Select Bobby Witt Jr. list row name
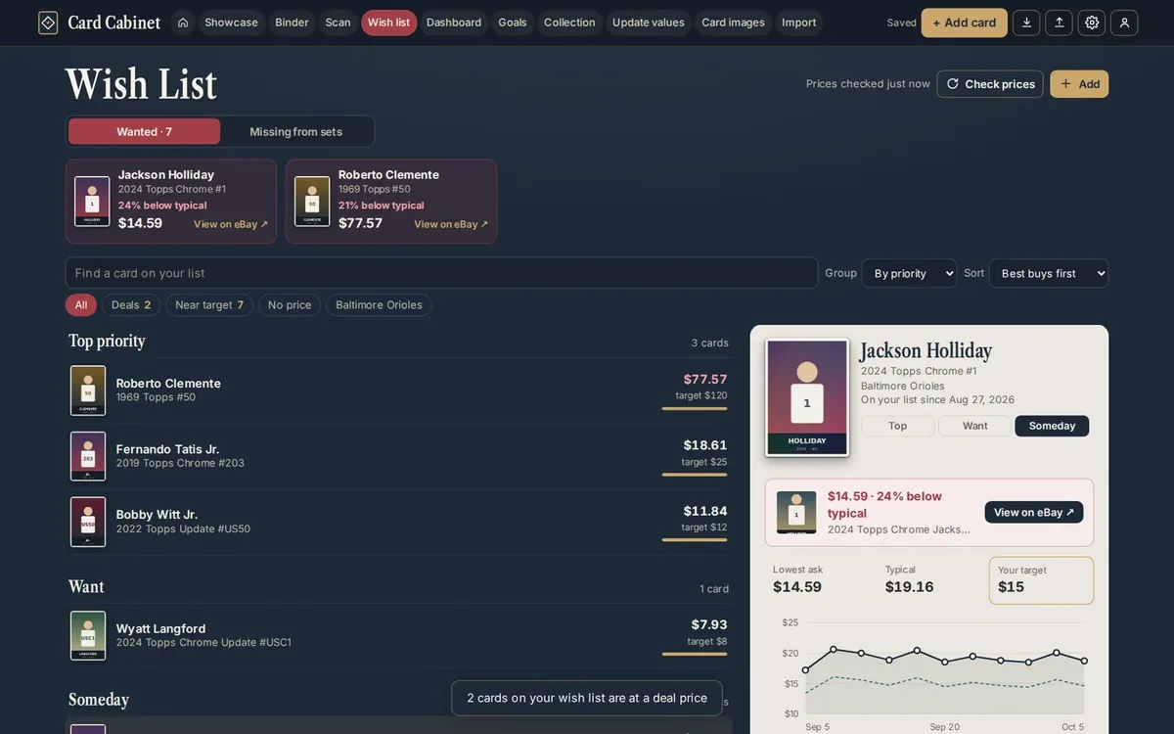 pos(157,515)
